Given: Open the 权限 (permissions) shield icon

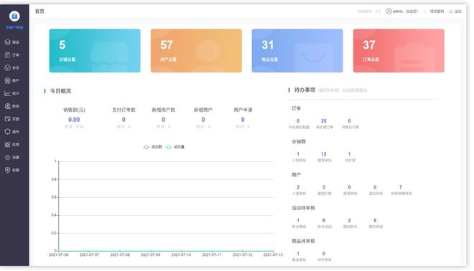Looking at the screenshot, I should tap(8, 170).
